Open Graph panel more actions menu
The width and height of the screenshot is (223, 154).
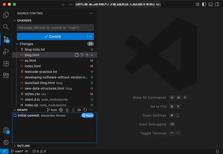coord(91,110)
